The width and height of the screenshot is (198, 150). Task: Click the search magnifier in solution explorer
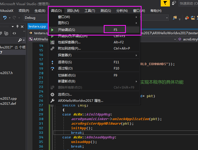pos(20,40)
